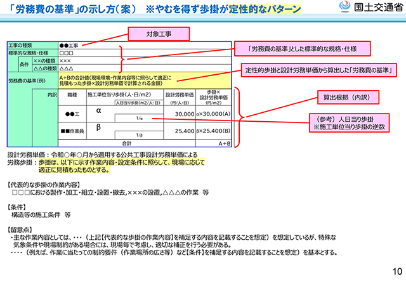Click the 30,000 unit price value
The image size is (406, 281).
point(183,114)
